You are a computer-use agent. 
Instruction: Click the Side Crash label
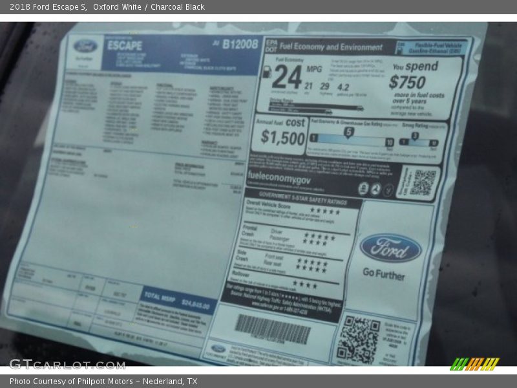click(242, 255)
